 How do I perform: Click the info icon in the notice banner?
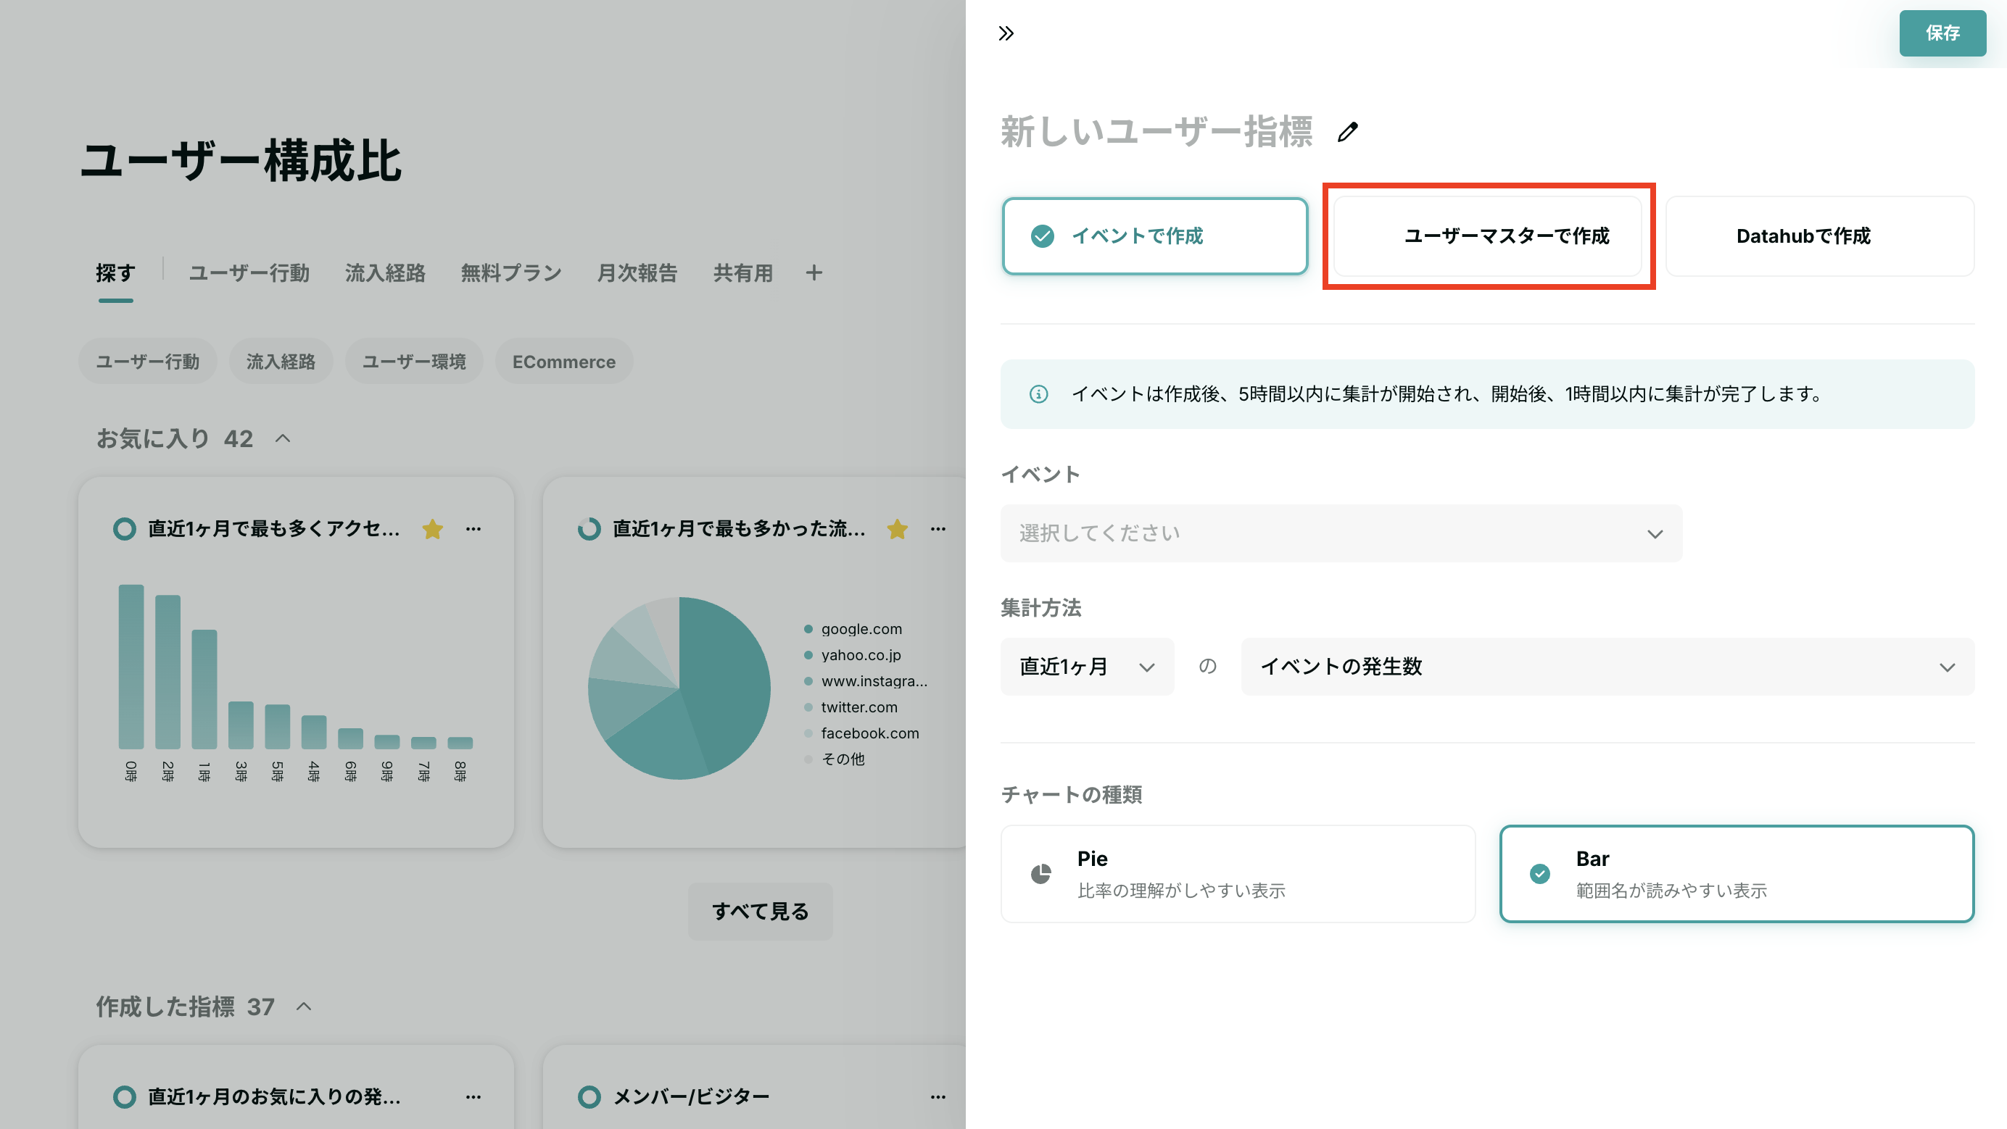coord(1038,394)
